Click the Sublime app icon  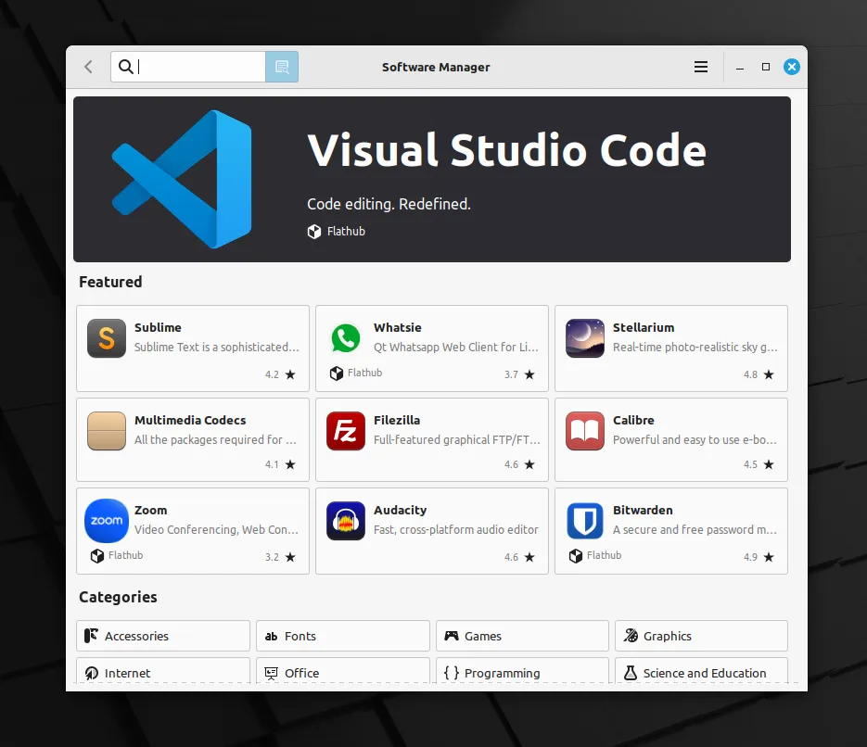[107, 338]
